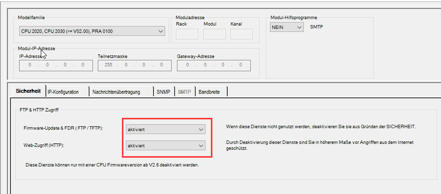This screenshot has height=194, width=441.
Task: Select the Moduladresse group label
Action: pos(190,17)
